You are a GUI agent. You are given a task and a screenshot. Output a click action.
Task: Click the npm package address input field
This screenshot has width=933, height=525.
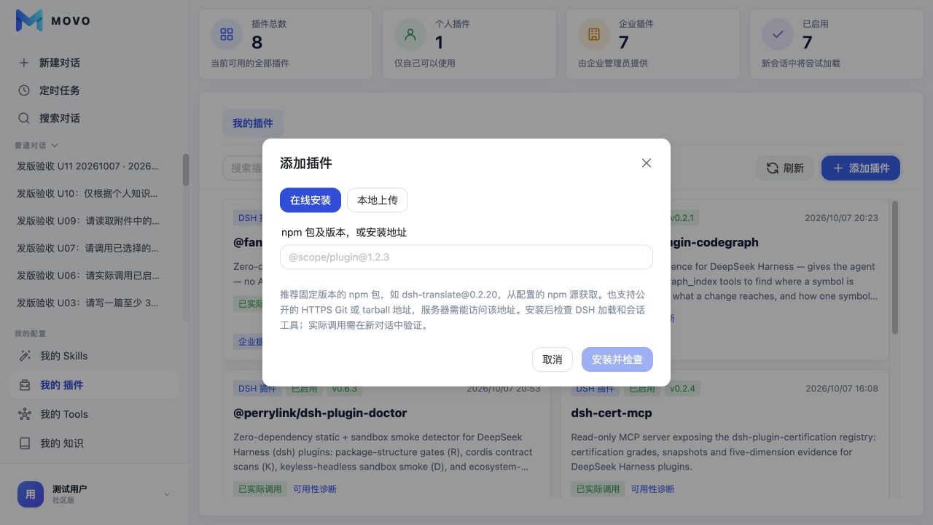coord(466,257)
